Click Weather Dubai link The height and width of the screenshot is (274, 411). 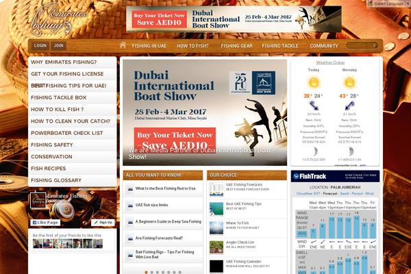click(x=330, y=62)
